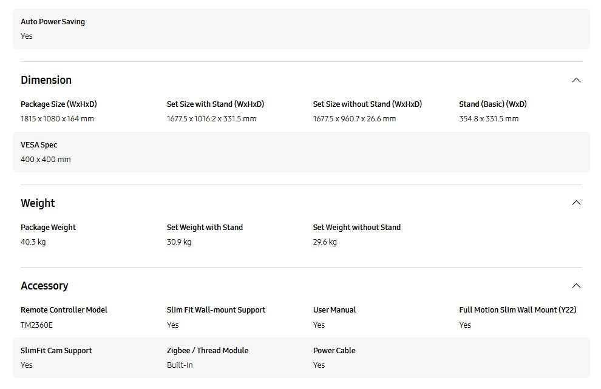
Task: Select the 400 x 400 mm VESA value
Action: [46, 160]
